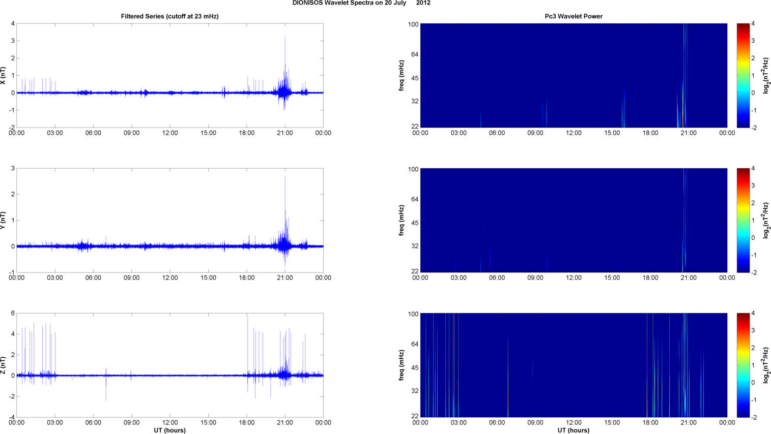Screen dimensions: 771x434
Task: Click log2(nT²/Hz) label beside top colorbar
Action: [x=766, y=76]
